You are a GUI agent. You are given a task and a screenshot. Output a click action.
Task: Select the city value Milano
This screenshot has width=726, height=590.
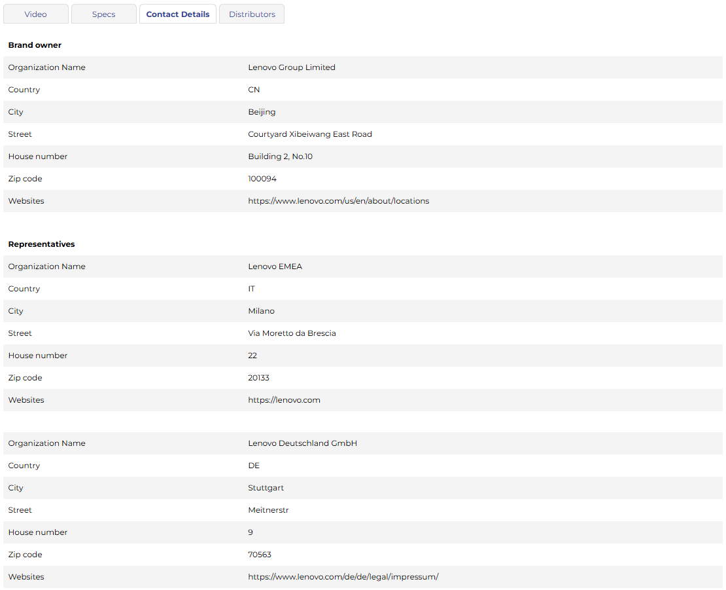pos(261,311)
